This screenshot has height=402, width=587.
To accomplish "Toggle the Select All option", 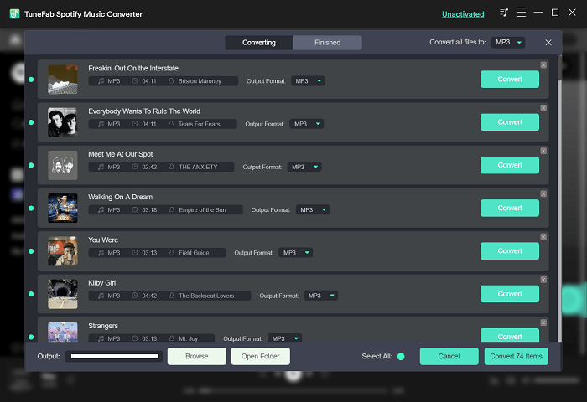I will click(401, 357).
